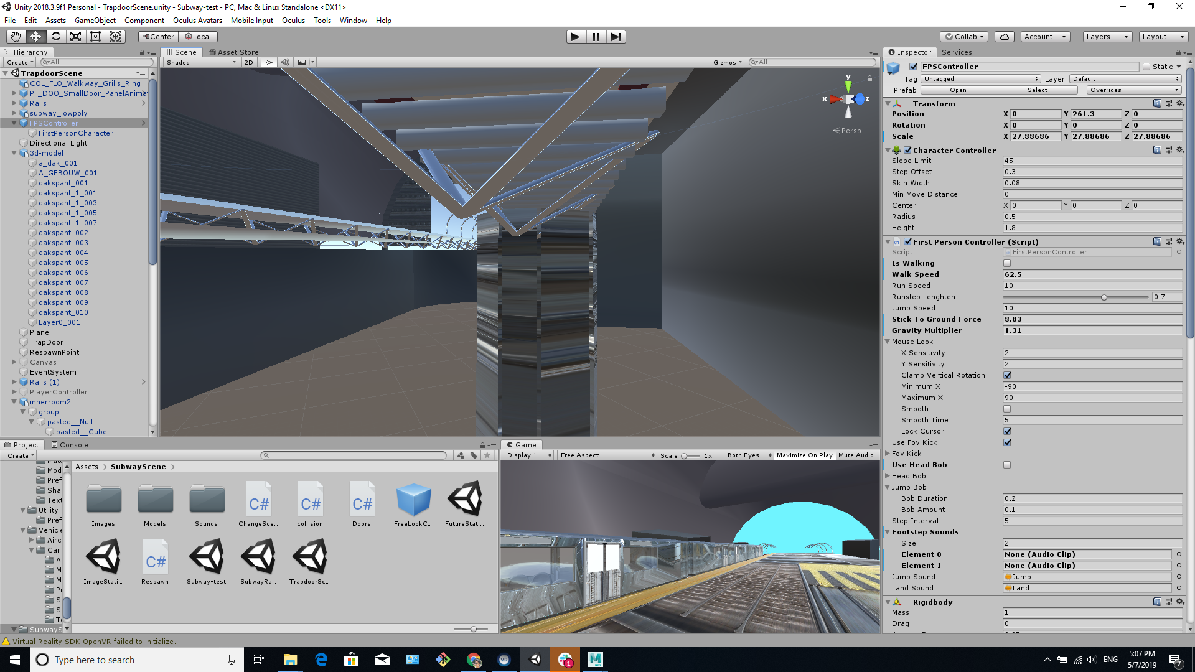1195x672 pixels.
Task: Adjust the Runstep Lenghten slider handle
Action: (x=1104, y=297)
